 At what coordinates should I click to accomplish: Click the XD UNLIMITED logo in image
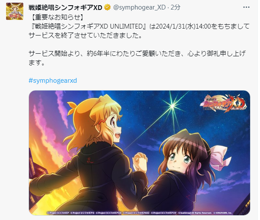(x=223, y=104)
